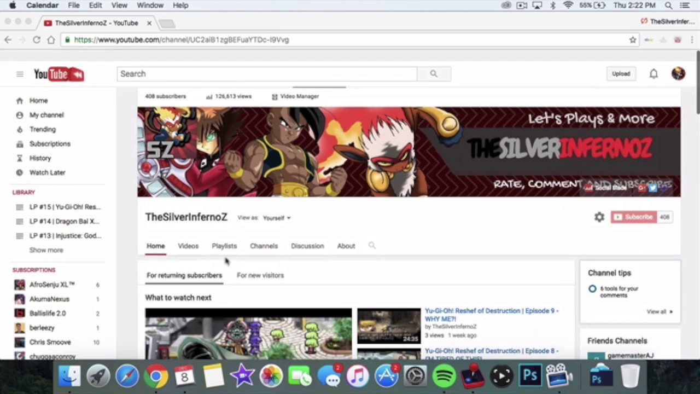
Task: Go to My channel in sidebar
Action: tap(46, 115)
